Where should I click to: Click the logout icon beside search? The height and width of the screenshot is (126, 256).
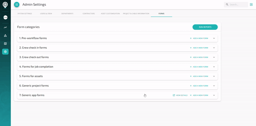pos(251,4)
